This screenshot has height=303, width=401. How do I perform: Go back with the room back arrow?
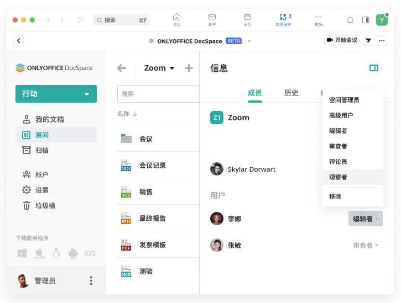122,68
